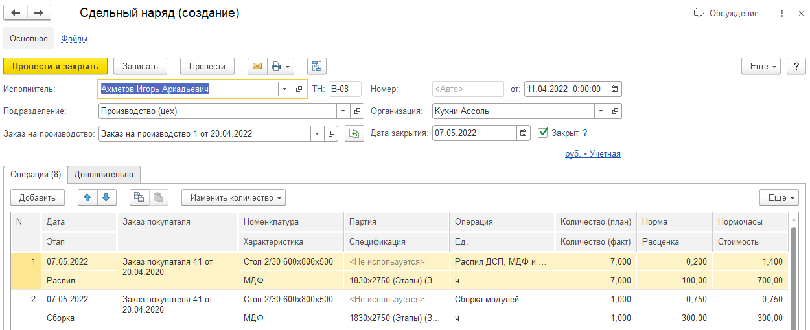
Task: Click the envelope email icon
Action: coord(257,66)
